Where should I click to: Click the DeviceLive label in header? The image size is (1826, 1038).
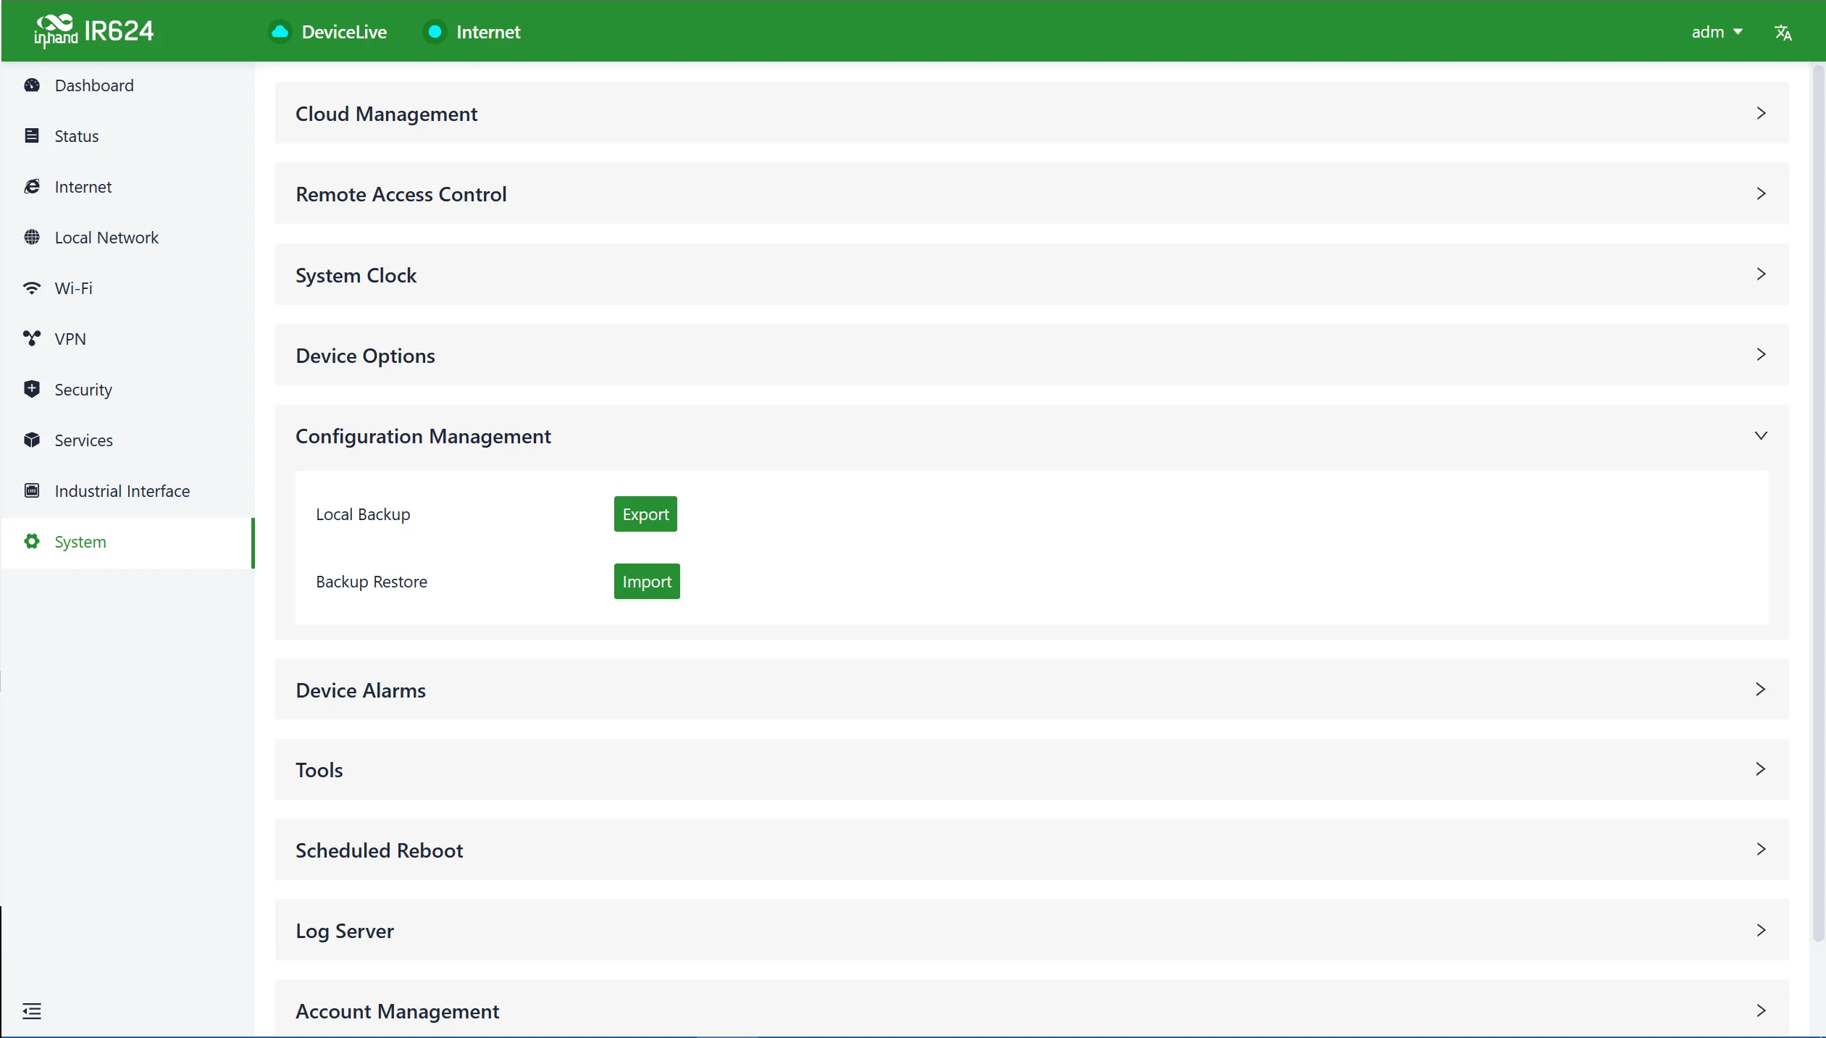(x=344, y=32)
